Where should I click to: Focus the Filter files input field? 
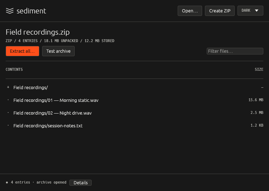tap(235, 51)
